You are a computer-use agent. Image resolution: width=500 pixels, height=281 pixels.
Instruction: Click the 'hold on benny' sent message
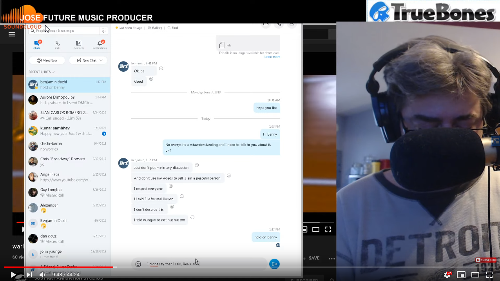pyautogui.click(x=266, y=237)
